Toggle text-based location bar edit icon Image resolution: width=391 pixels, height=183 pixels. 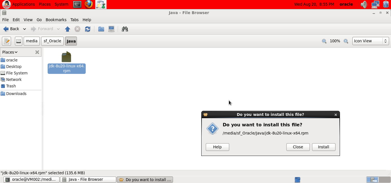click(6, 41)
